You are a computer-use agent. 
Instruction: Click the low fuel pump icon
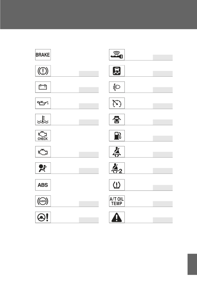click(x=117, y=136)
